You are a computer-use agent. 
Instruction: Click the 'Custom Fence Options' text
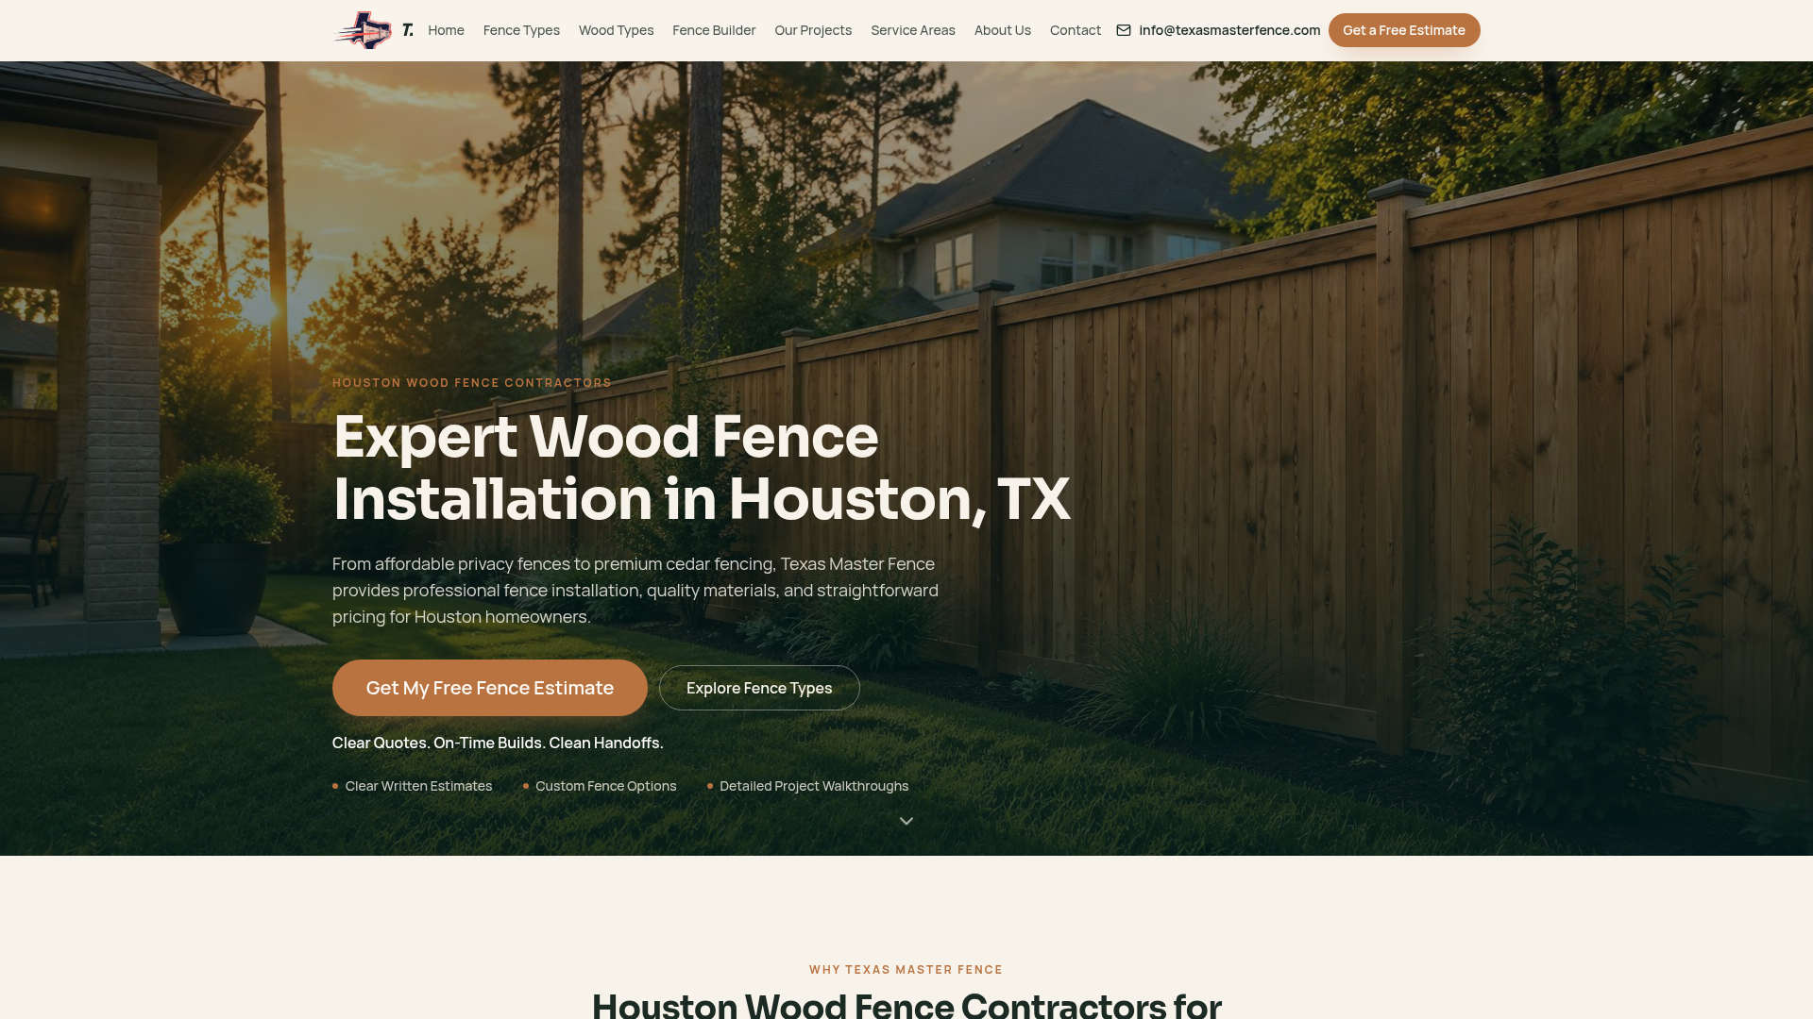(x=606, y=786)
